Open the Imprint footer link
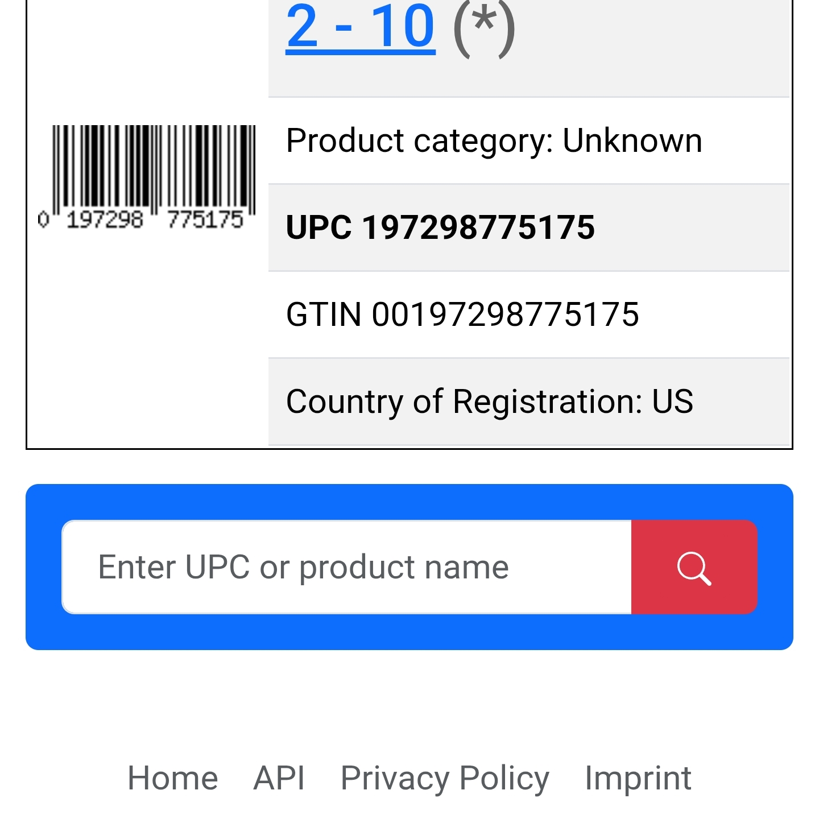 pyautogui.click(x=638, y=778)
